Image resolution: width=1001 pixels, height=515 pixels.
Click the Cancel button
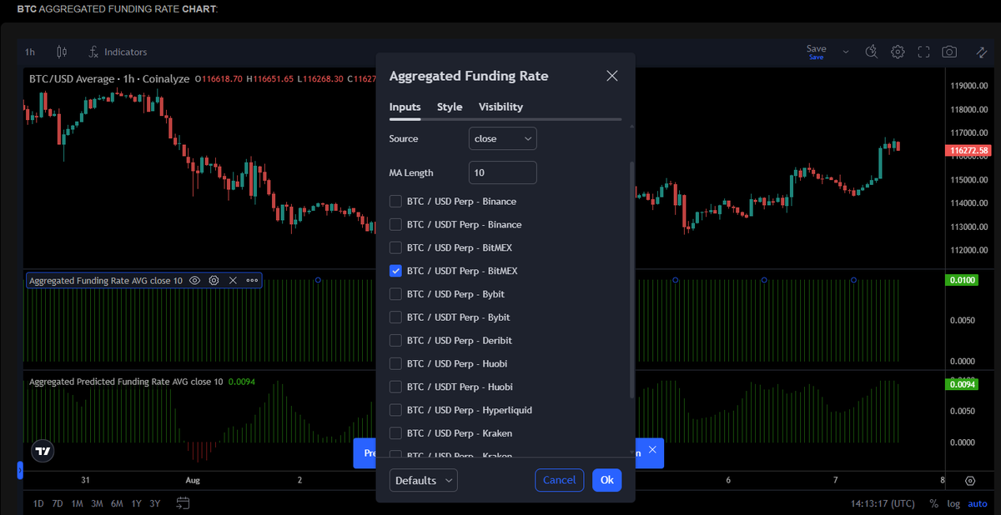(x=560, y=480)
